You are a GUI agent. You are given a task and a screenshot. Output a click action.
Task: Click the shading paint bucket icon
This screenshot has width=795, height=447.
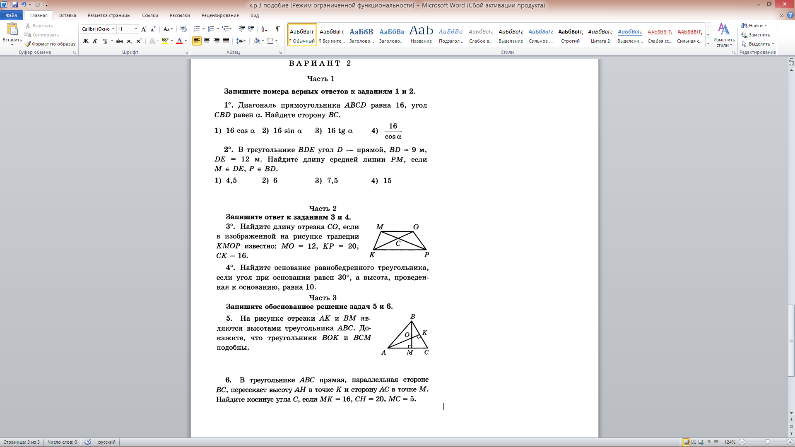[x=256, y=41]
